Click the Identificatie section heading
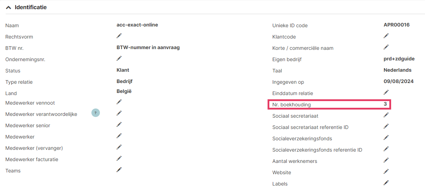The width and height of the screenshot is (425, 194). click(31, 7)
